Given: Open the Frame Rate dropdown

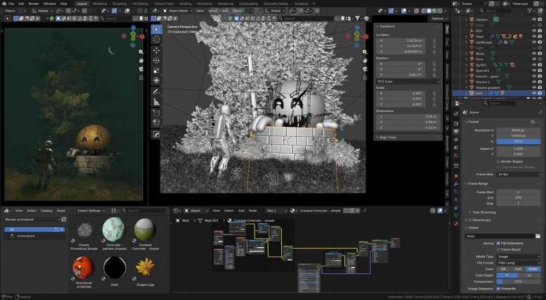Looking at the screenshot, I should (x=519, y=174).
